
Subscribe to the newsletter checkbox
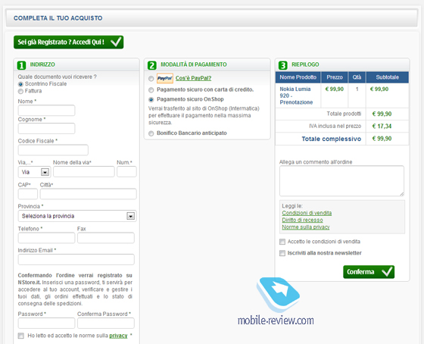tap(282, 253)
